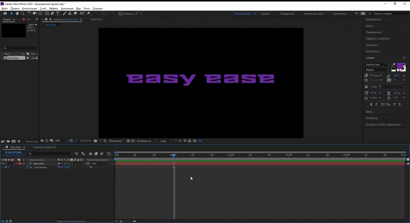Enable the Привязка snapping checkbox
410x223 pixels.
pos(120,13)
